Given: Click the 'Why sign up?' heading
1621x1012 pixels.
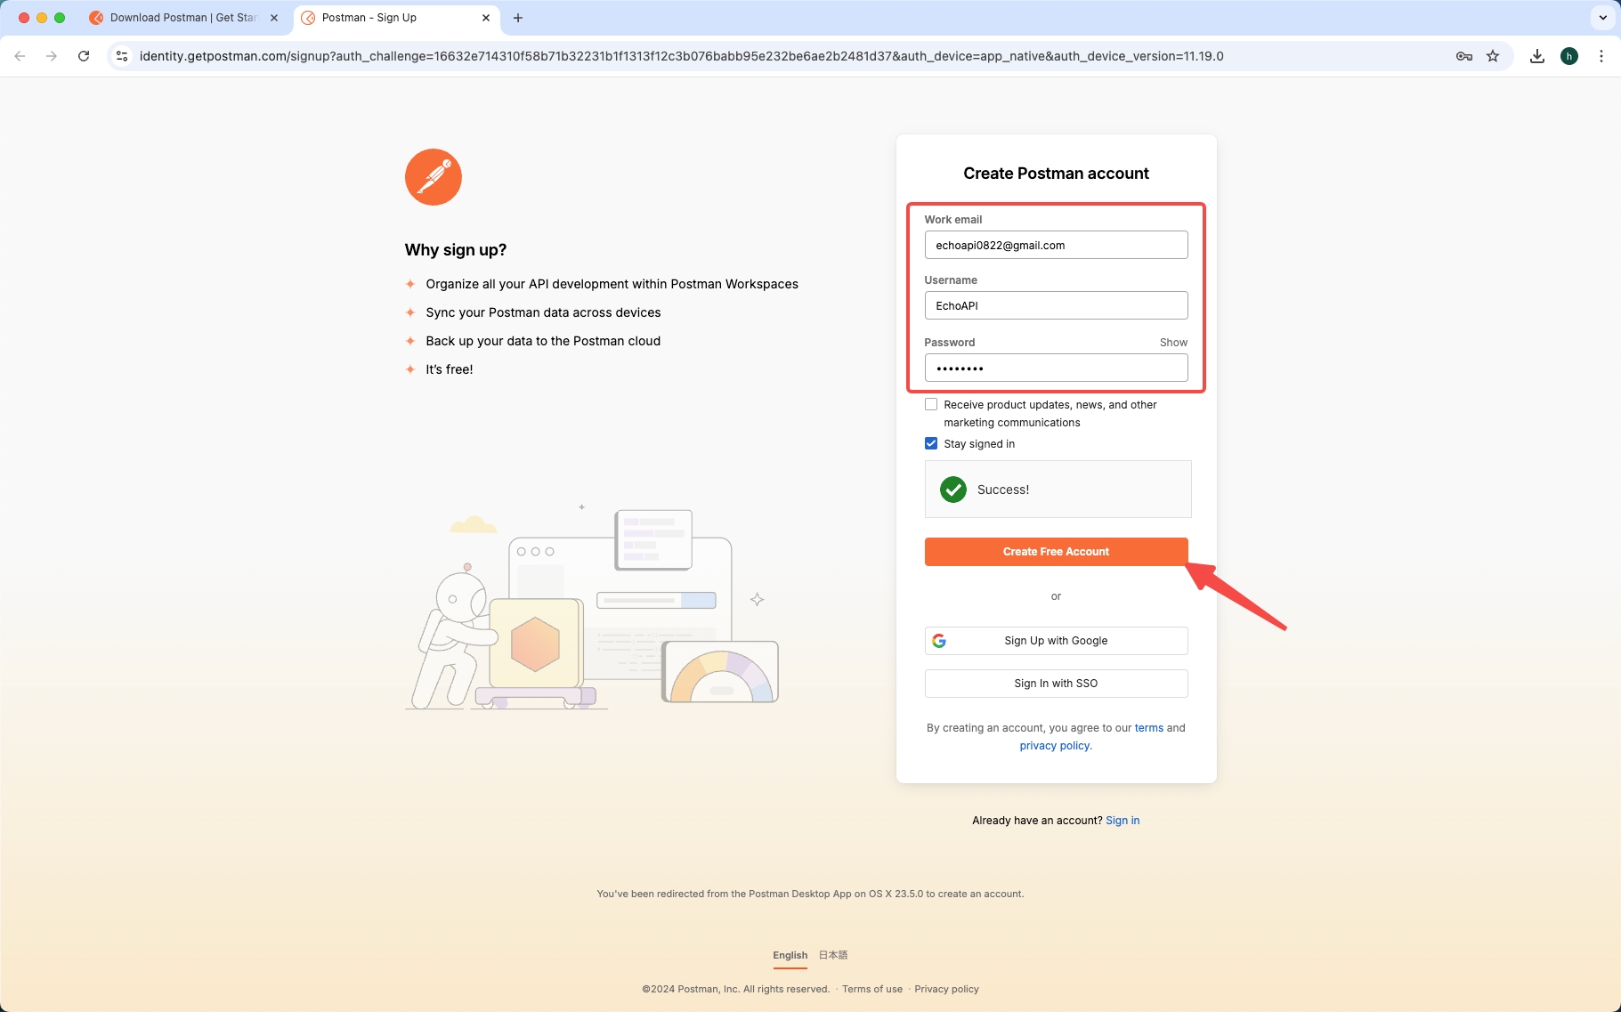Looking at the screenshot, I should [456, 250].
